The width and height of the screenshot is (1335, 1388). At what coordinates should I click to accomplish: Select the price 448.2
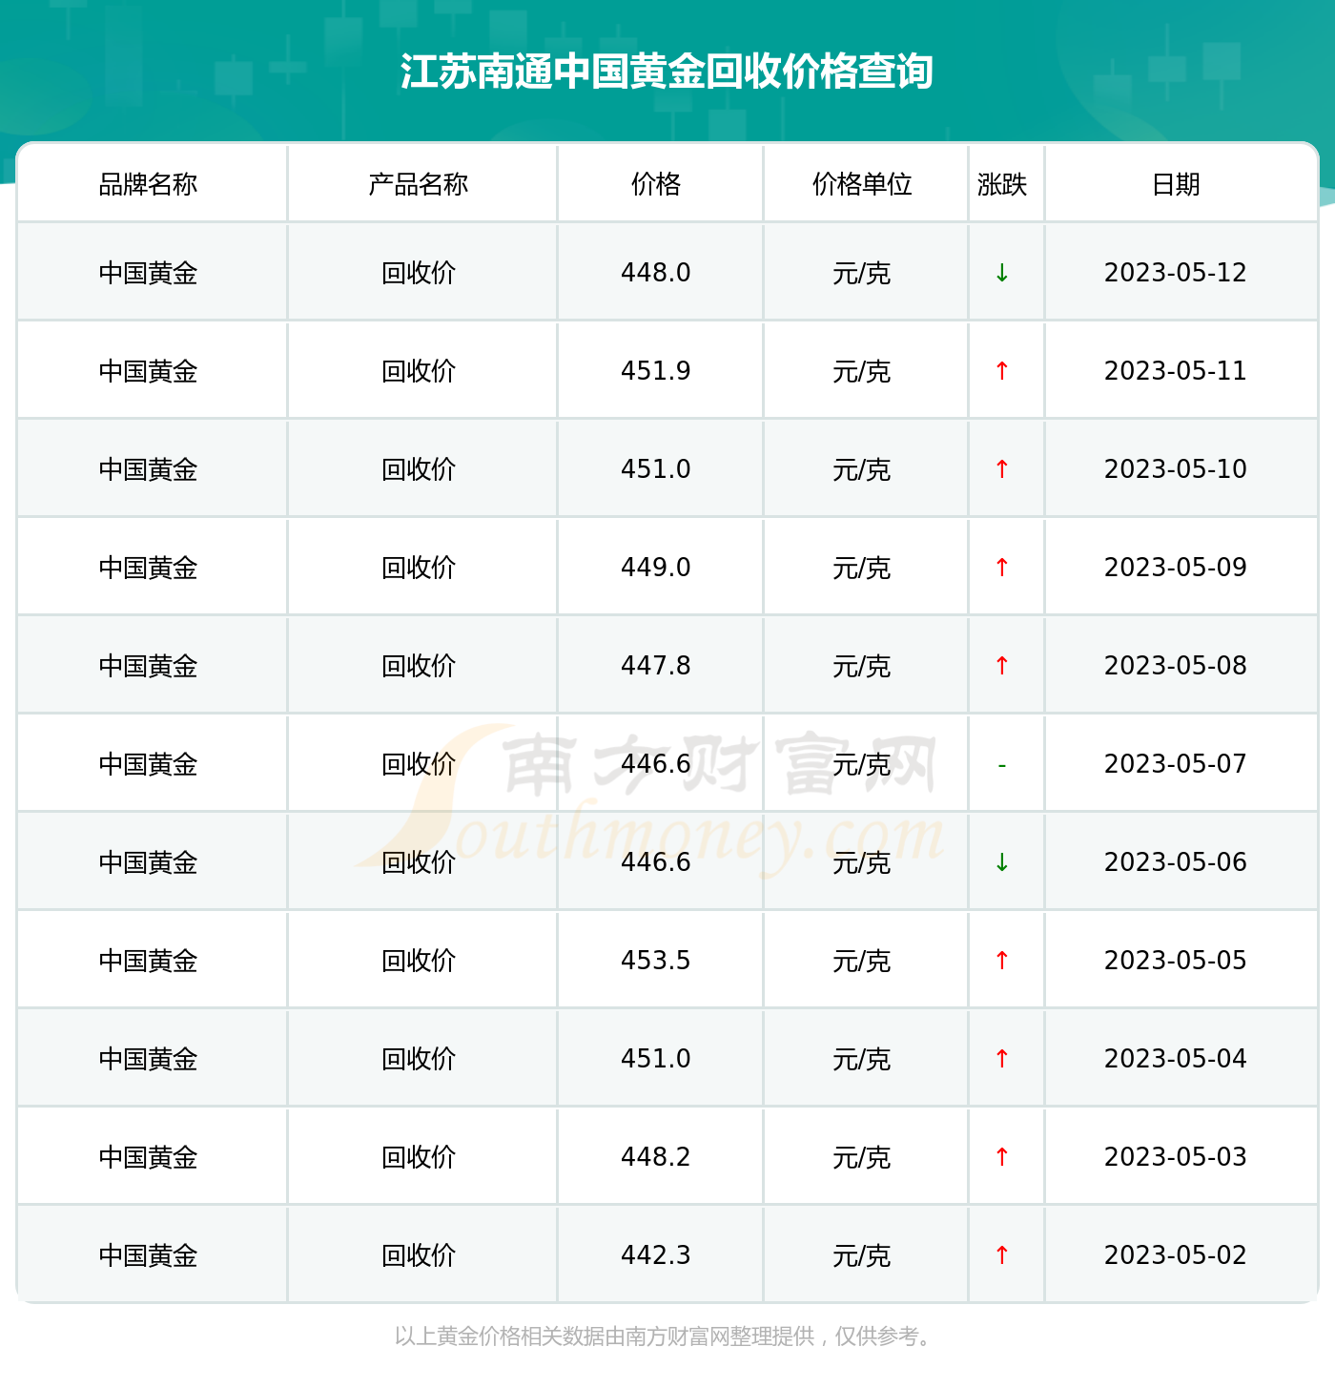(656, 1157)
